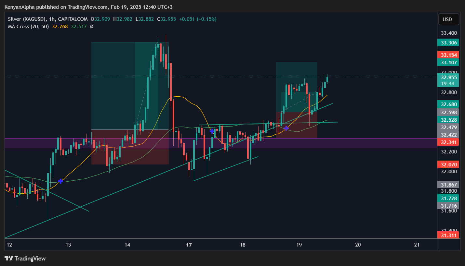Click the 32.341 red price label
The height and width of the screenshot is (266, 465).
tap(448, 142)
